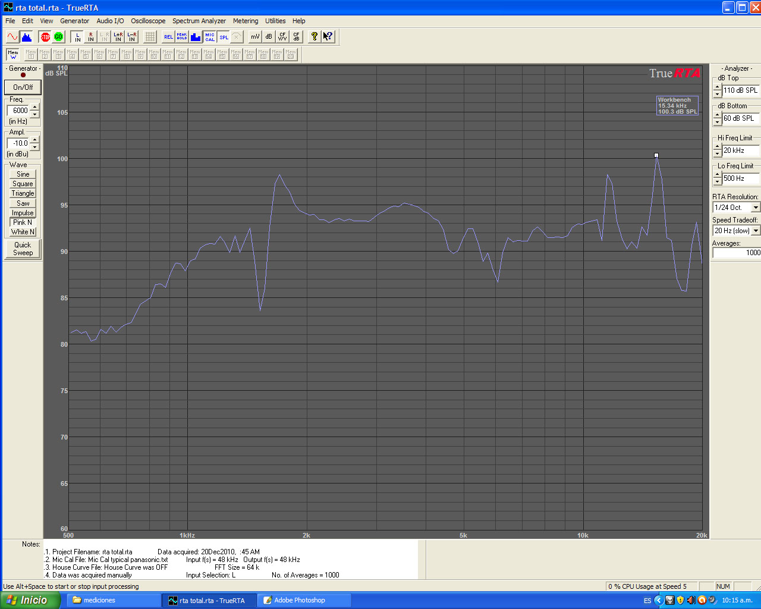Screen dimensions: 761x609
Task: Toggle the SPL icon in toolbar
Action: click(224, 37)
